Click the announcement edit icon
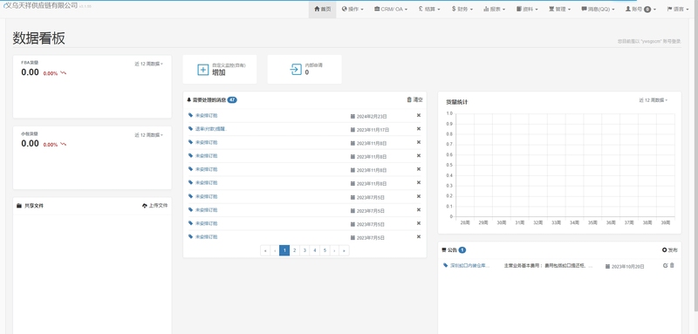 click(665, 265)
